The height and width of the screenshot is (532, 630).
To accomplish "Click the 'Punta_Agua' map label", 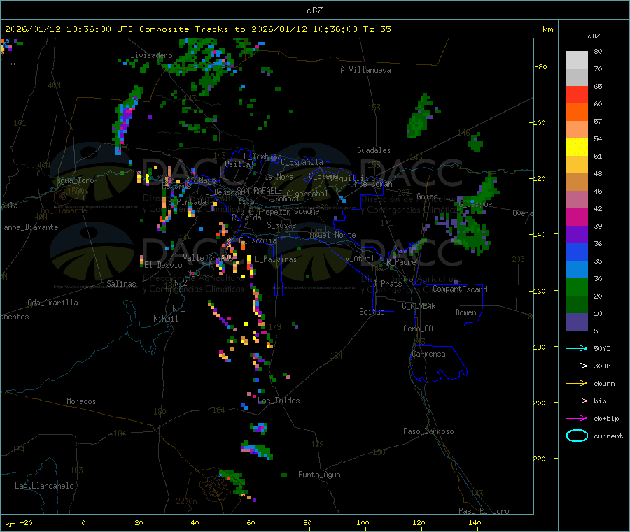I will coord(319,475).
